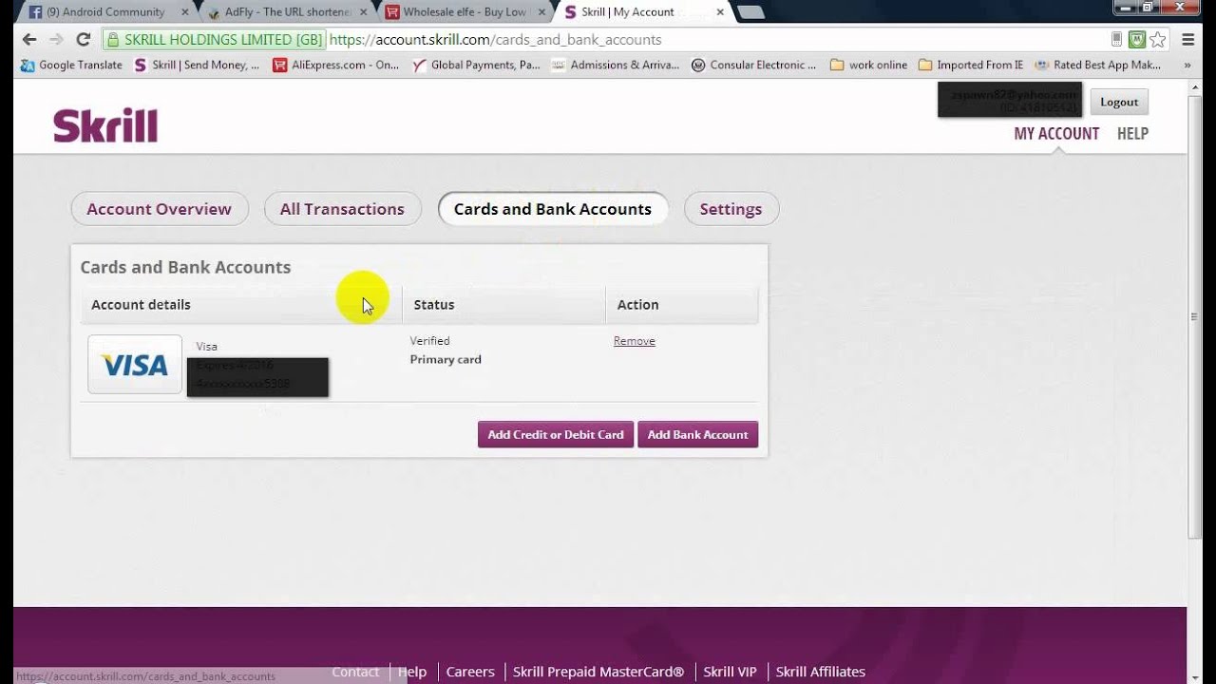Open the work online bookmarks folder
Viewport: 1216px width, 684px height.
coord(868,65)
